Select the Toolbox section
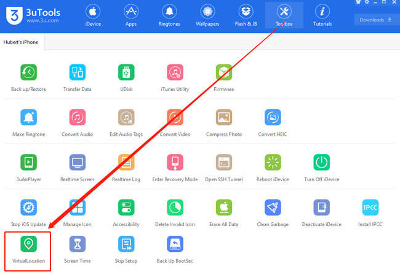This screenshot has width=400, height=277. pyautogui.click(x=284, y=15)
